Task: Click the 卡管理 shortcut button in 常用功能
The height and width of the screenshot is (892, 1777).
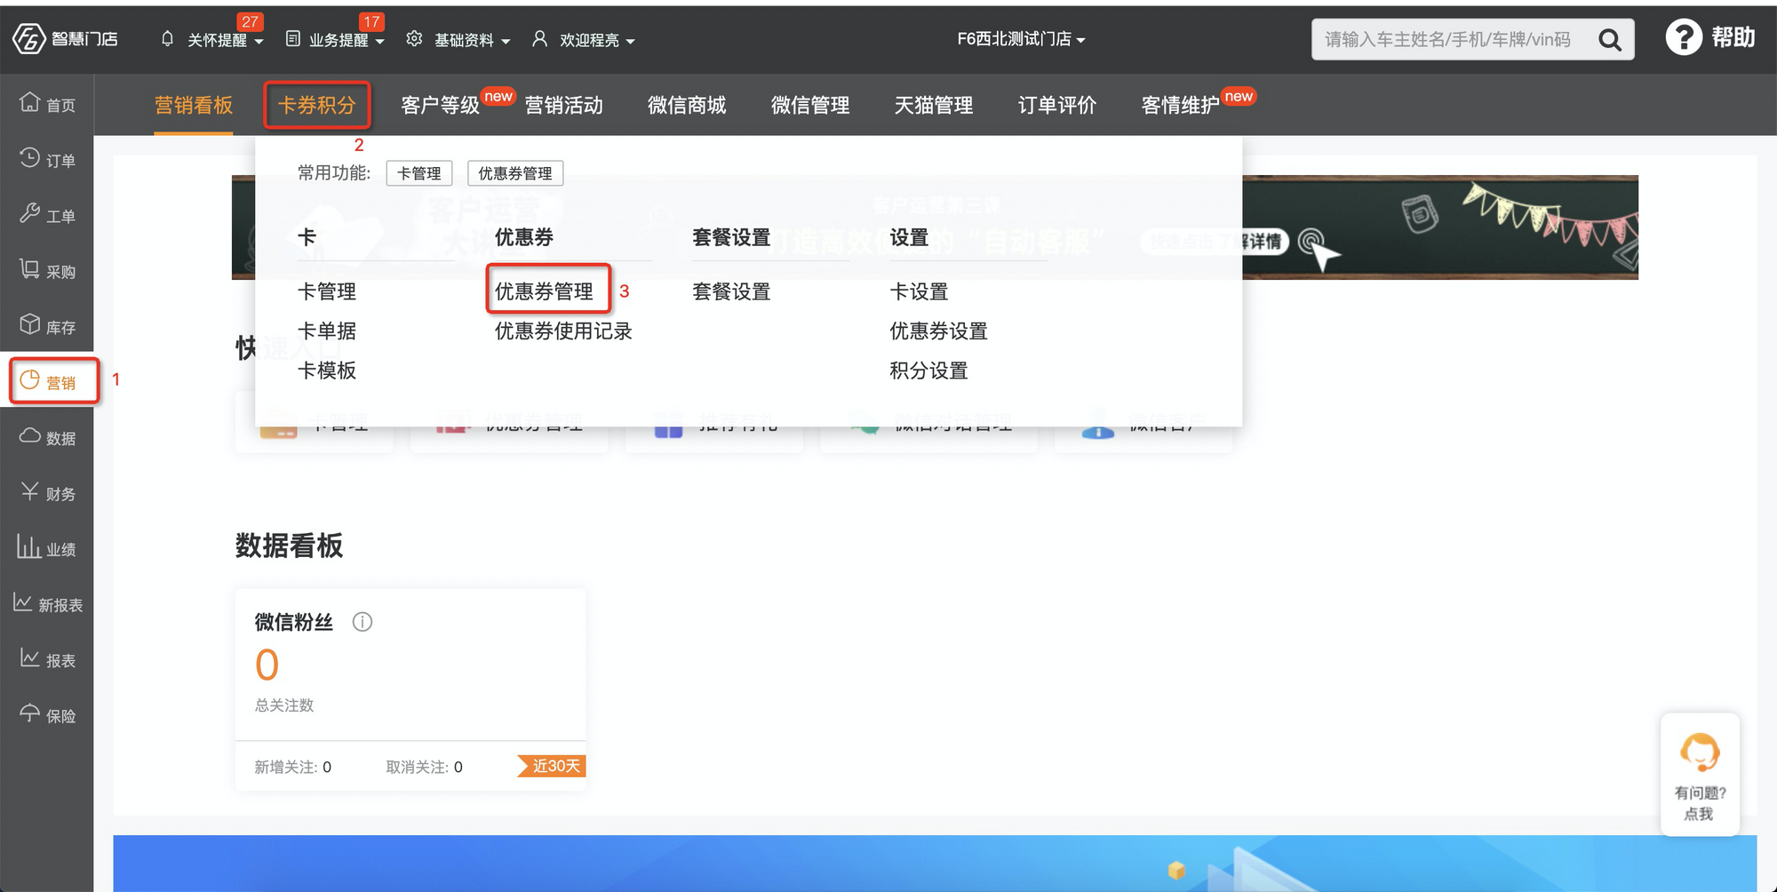Action: [x=419, y=173]
